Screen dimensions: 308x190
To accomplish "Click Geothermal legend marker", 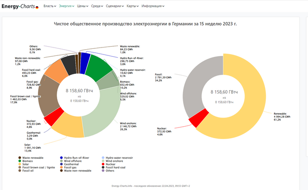I will [x=61, y=164].
